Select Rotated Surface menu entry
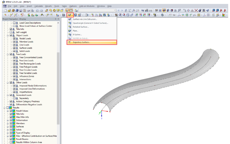 pos(92,27)
